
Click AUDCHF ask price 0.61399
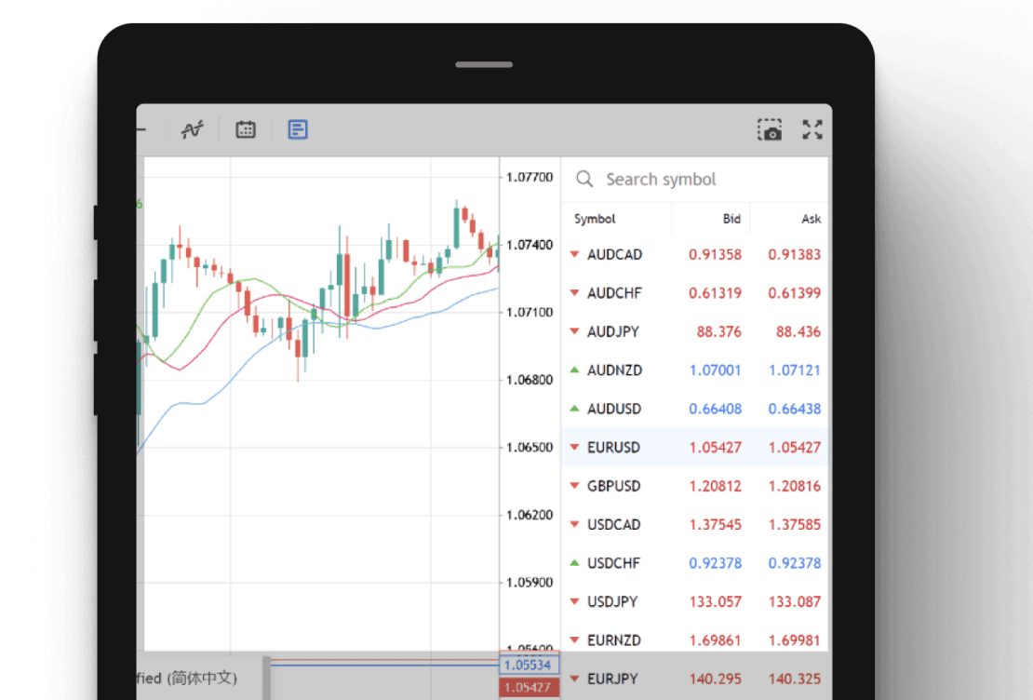pyautogui.click(x=795, y=292)
